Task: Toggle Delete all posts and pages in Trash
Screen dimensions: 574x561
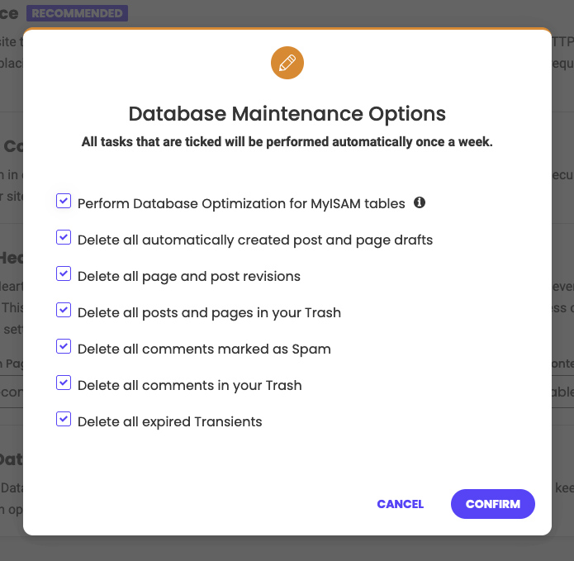Action: (x=64, y=310)
